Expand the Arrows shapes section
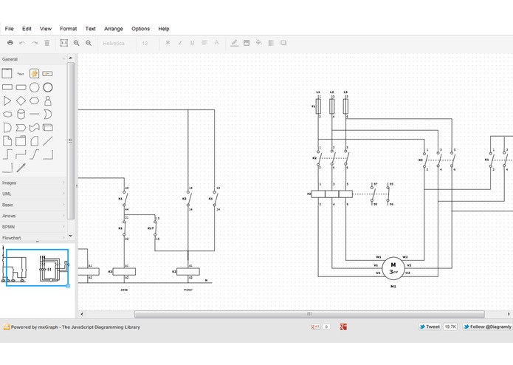 (33, 216)
